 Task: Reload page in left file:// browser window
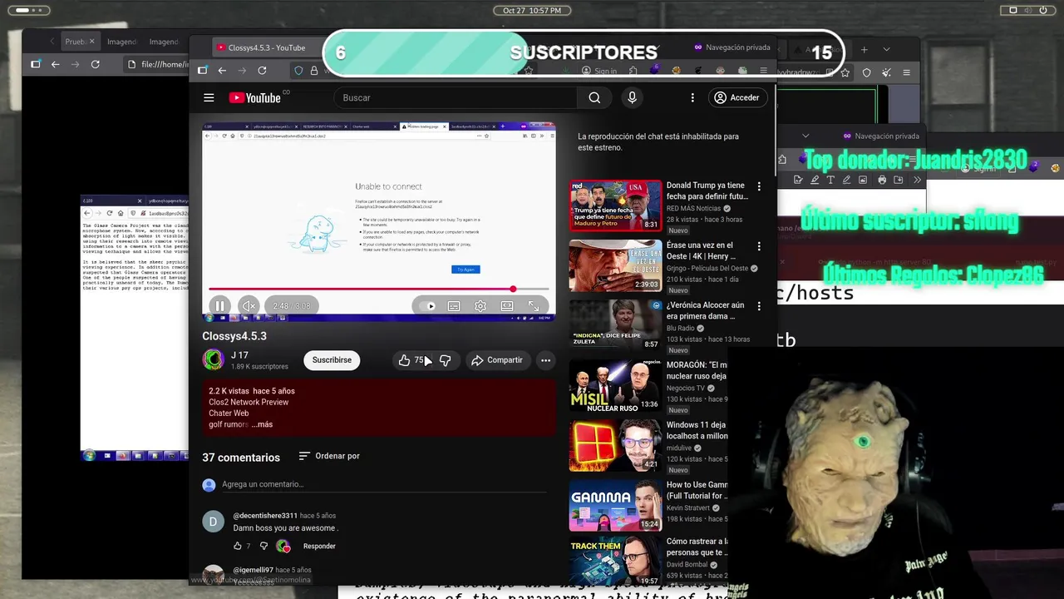pos(95,64)
